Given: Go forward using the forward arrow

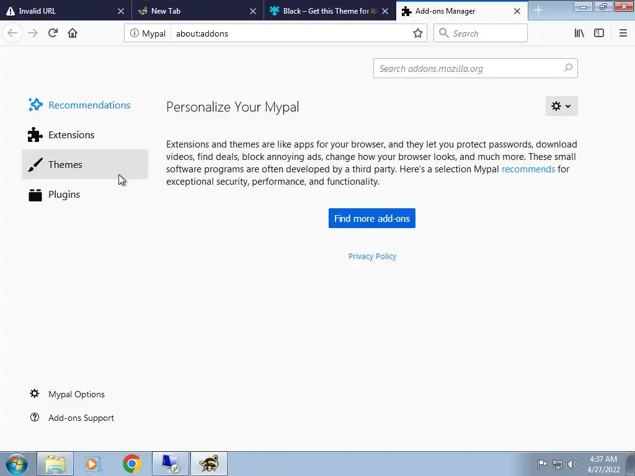Looking at the screenshot, I should point(33,33).
